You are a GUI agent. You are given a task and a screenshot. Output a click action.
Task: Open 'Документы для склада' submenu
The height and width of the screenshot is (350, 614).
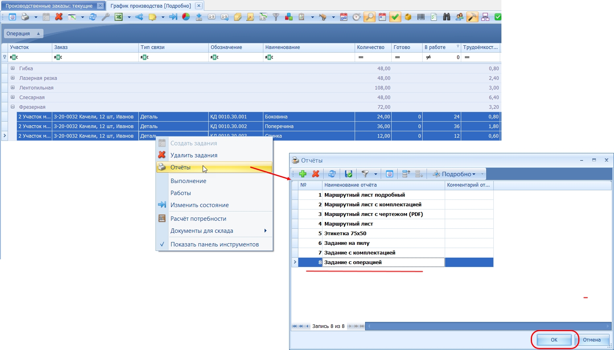pyautogui.click(x=214, y=230)
